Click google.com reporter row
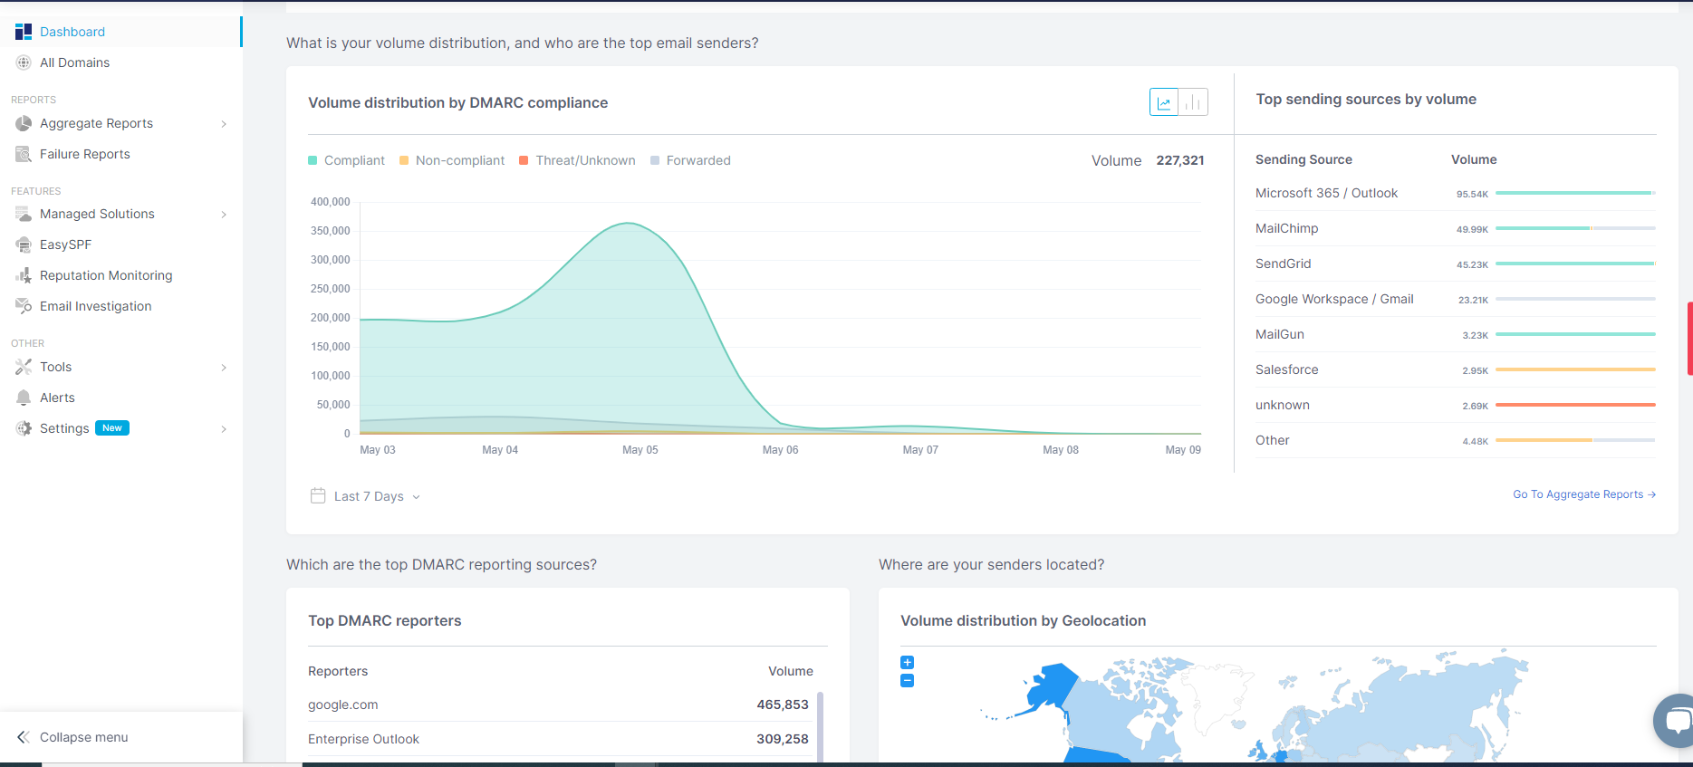1693x767 pixels. [560, 705]
